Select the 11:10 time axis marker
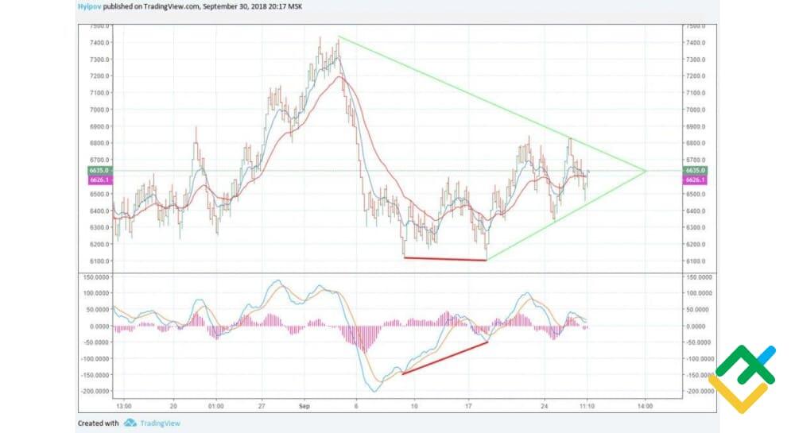This screenshot has height=433, width=795. coord(587,404)
